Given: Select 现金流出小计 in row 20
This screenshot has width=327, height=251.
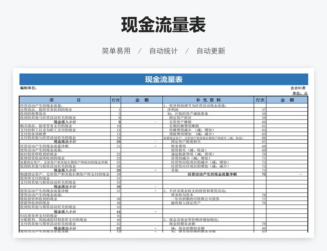Looking at the screenshot, I should (x=65, y=142).
